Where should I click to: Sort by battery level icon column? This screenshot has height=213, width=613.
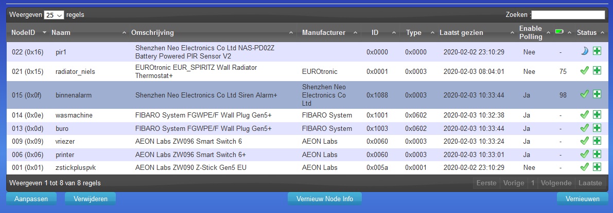(x=559, y=32)
